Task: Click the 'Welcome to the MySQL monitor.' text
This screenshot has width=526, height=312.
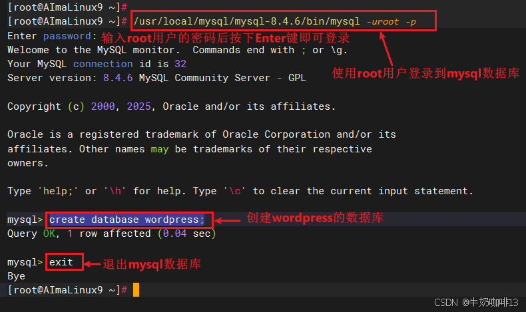Action: point(94,51)
